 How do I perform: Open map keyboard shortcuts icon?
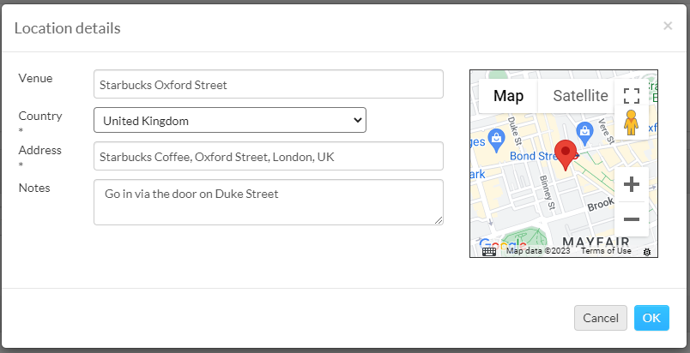pyautogui.click(x=489, y=252)
